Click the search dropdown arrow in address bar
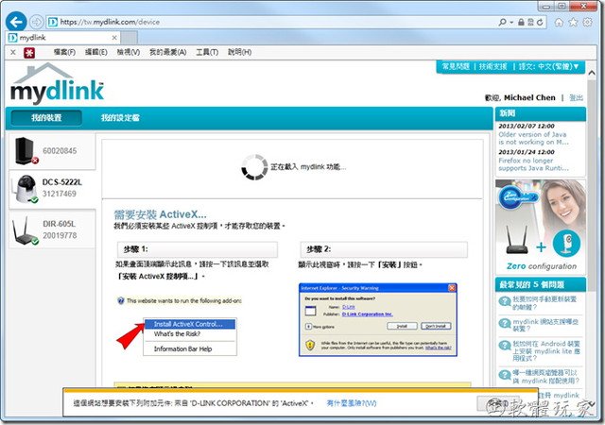This screenshot has height=425, width=605. click(511, 22)
